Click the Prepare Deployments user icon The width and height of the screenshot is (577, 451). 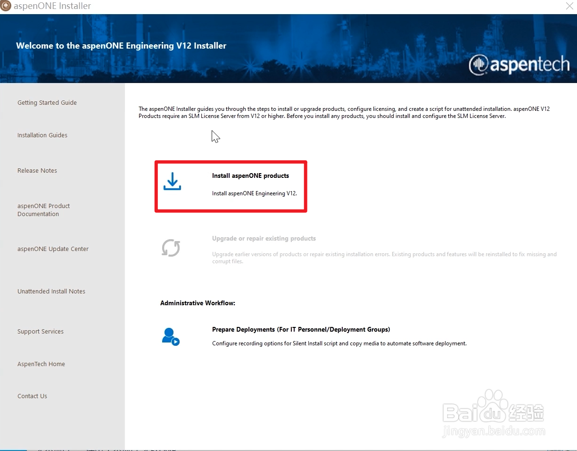170,337
